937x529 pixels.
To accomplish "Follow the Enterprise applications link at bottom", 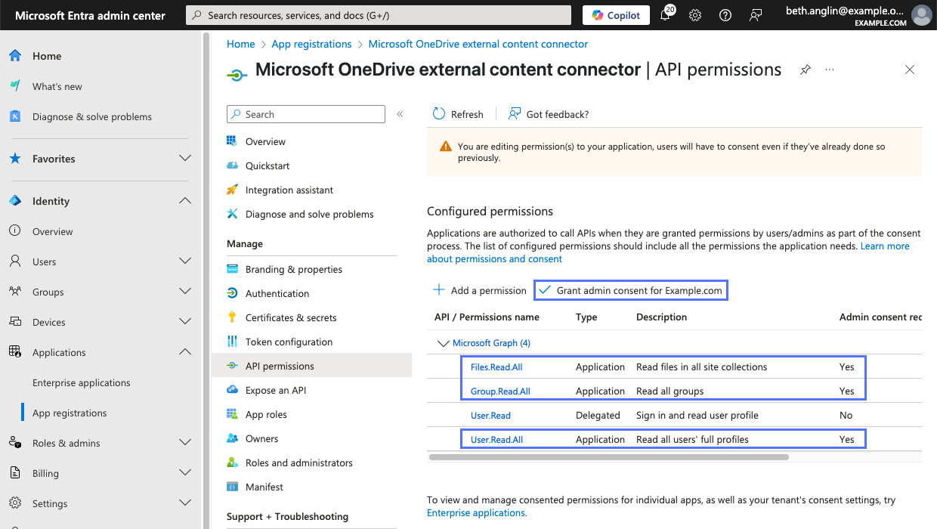I will pyautogui.click(x=476, y=512).
